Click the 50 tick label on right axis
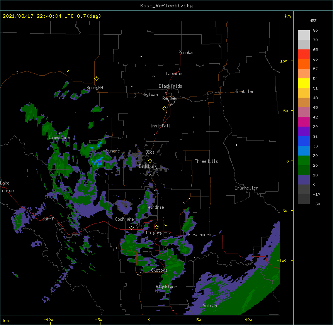 285,111
